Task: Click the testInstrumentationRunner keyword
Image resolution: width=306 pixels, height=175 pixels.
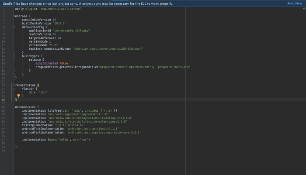Action: (x=50, y=49)
